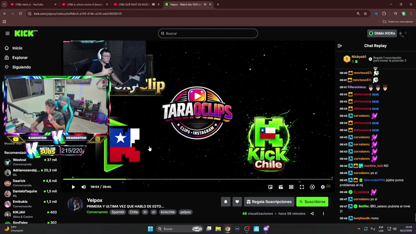Bookmark this page with star icon
The height and width of the screenshot is (234, 416).
(365, 14)
